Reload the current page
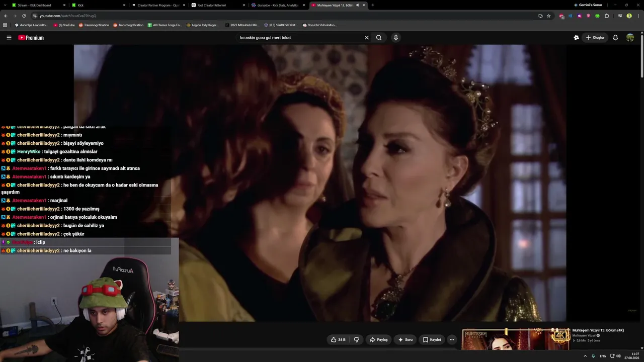 click(24, 16)
